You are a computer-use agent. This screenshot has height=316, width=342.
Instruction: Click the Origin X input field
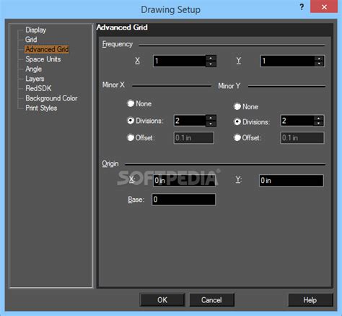[184, 181]
